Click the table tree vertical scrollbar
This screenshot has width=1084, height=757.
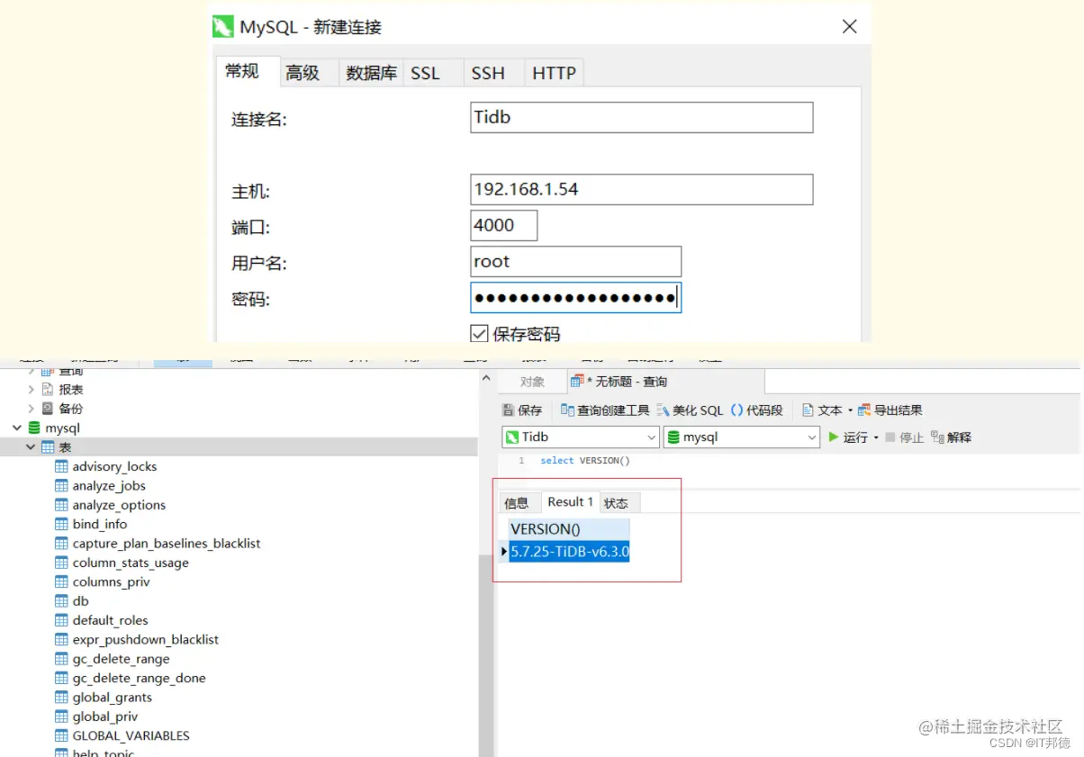click(x=486, y=654)
